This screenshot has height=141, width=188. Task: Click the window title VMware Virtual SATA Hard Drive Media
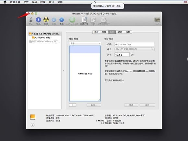pyautogui.click(x=94, y=14)
